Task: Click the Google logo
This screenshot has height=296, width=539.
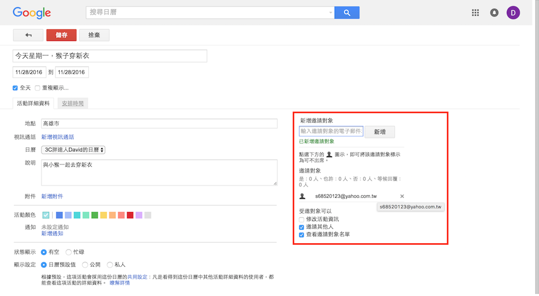Action: tap(32, 13)
